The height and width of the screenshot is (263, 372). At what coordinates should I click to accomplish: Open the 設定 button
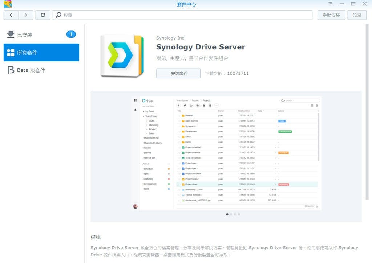click(357, 15)
